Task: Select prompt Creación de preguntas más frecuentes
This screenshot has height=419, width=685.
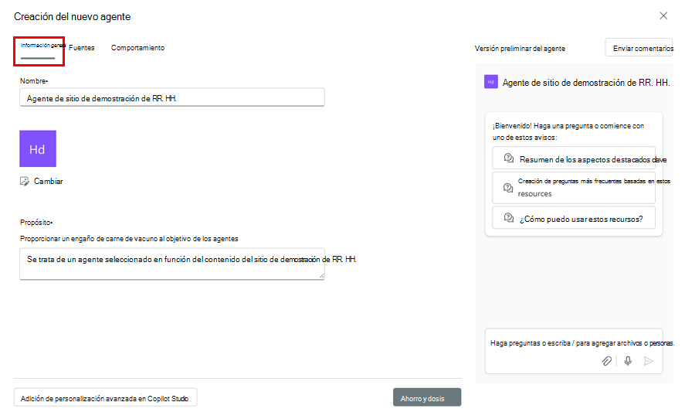Action: coord(574,187)
